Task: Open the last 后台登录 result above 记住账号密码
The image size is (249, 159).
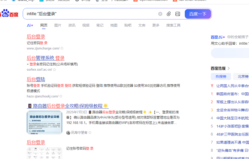Action: coord(36,142)
